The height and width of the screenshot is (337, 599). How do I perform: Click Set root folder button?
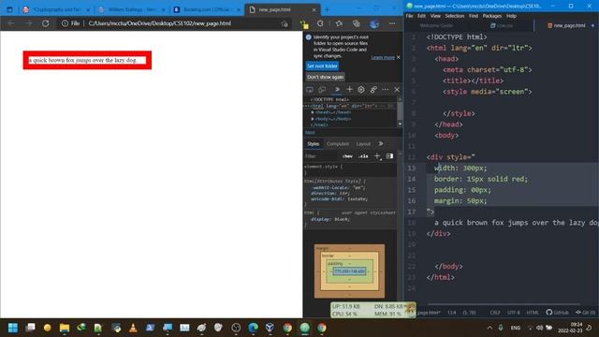point(322,66)
